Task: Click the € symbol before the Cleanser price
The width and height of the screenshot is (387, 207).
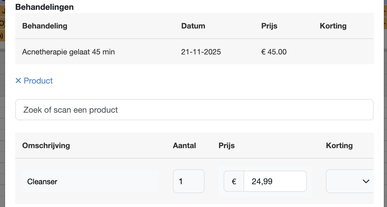Action: 234,181
